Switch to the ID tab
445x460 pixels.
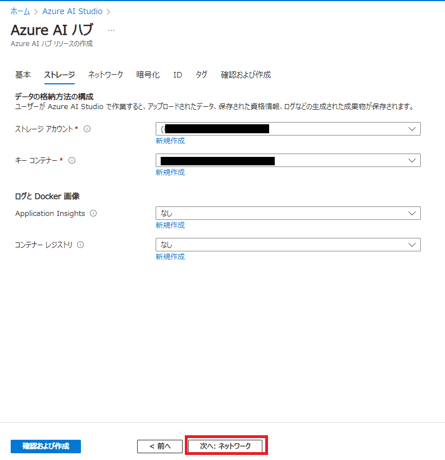178,75
